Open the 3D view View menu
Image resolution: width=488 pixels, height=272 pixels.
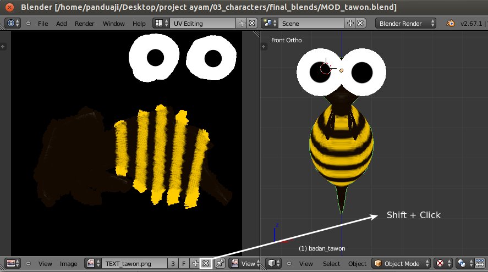306,264
